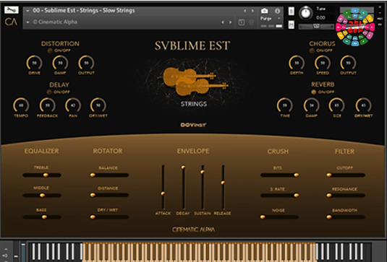
Task: Click the Distortion Drive knob
Action: 34,63
